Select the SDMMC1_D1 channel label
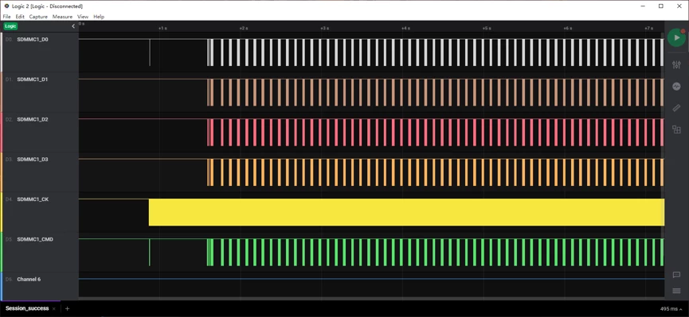The image size is (689, 317). point(33,79)
